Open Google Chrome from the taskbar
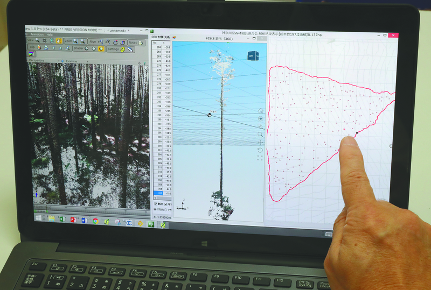The width and height of the screenshot is (431, 290). pos(95,220)
